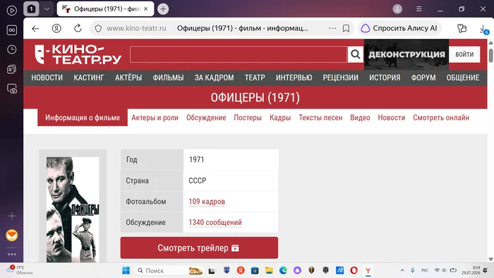The width and height of the screenshot is (494, 278).
Task: Open the downloads icon in toolbar
Action: point(483,29)
